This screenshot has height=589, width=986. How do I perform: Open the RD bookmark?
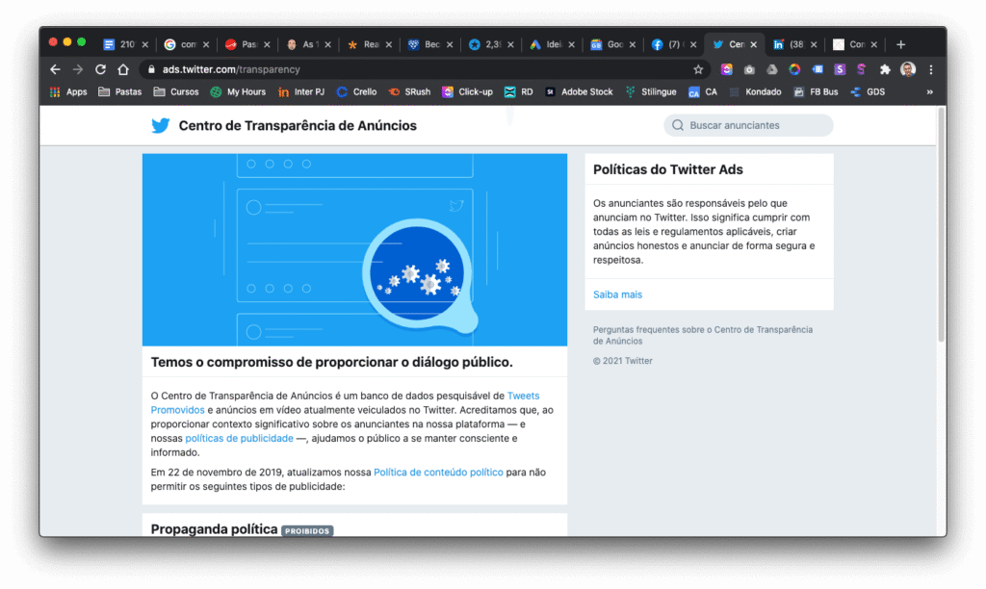519,91
